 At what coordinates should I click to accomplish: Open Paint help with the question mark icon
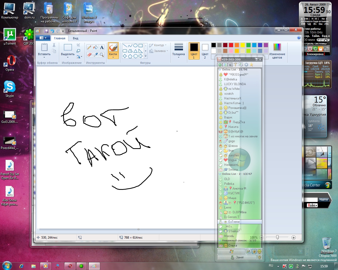(299, 38)
